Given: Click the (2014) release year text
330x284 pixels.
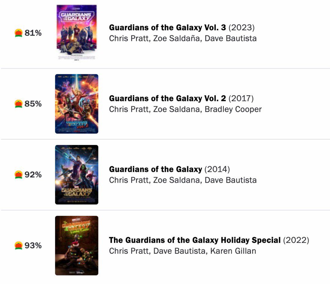Looking at the screenshot, I should (217, 169).
